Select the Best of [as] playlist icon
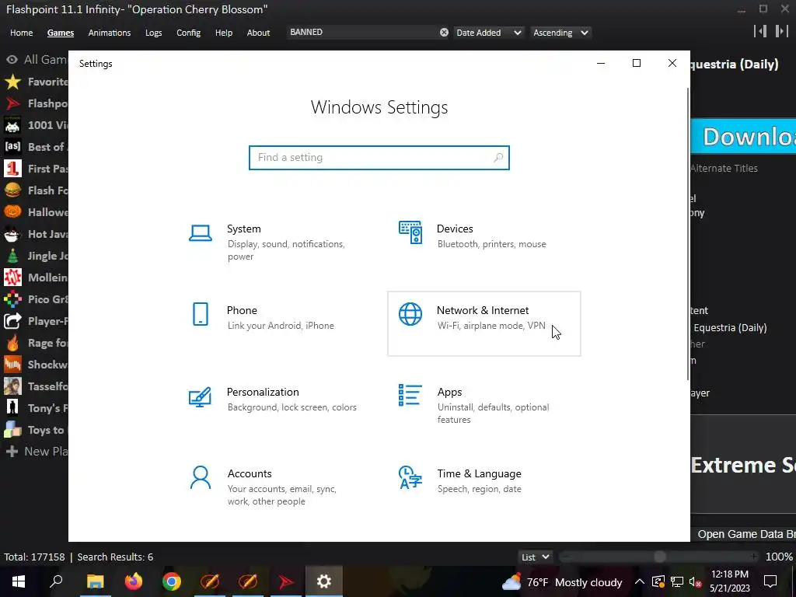Image resolution: width=796 pixels, height=597 pixels. click(x=12, y=147)
